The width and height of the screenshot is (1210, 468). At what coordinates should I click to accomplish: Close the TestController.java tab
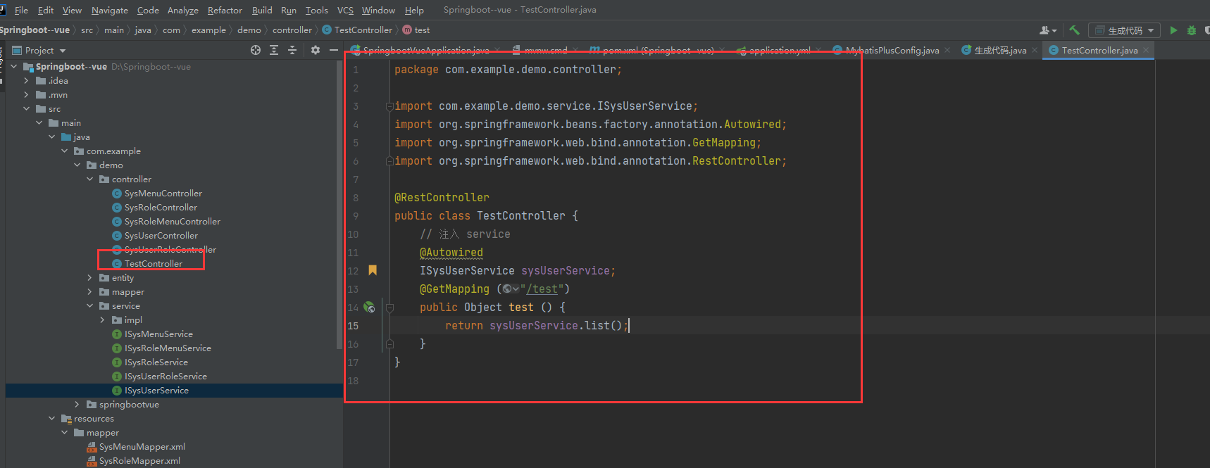(x=1146, y=50)
